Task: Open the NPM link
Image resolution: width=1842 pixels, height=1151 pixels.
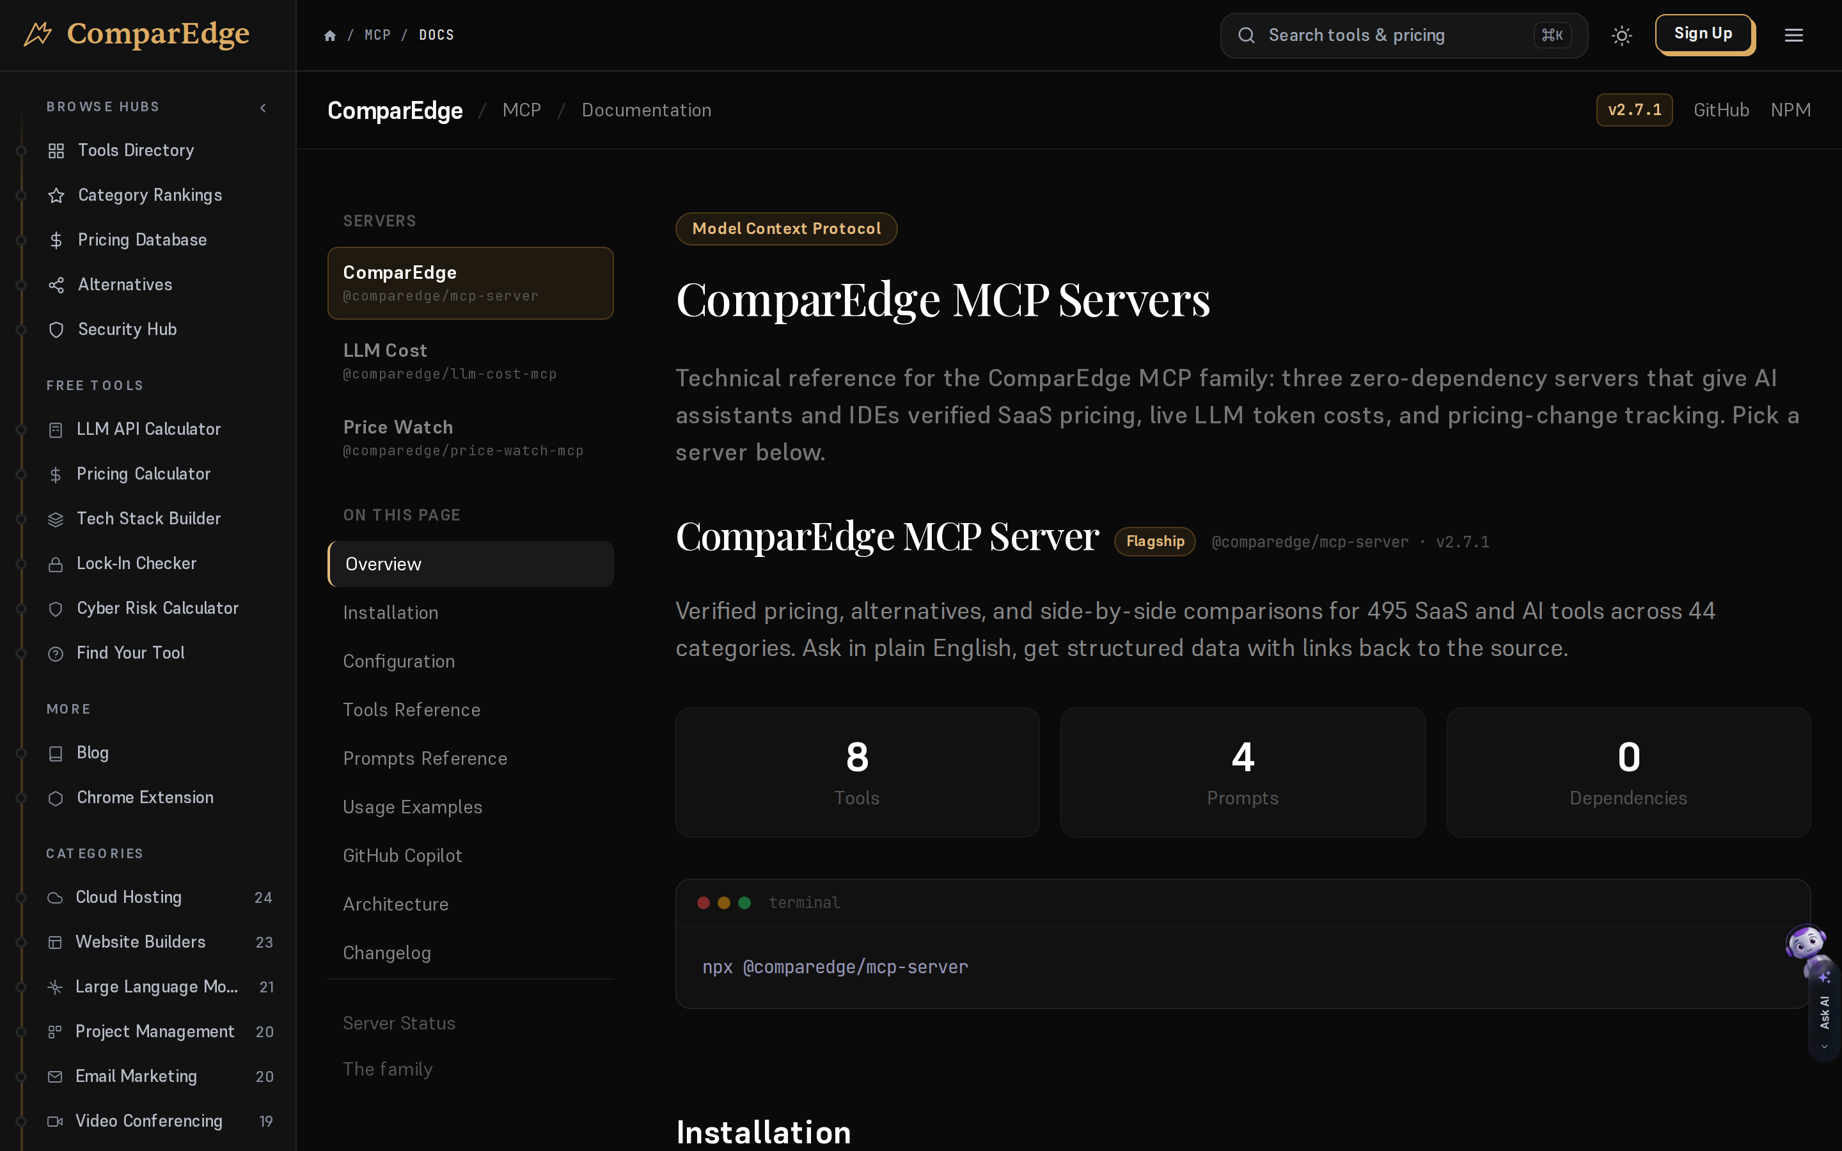Action: (x=1790, y=111)
